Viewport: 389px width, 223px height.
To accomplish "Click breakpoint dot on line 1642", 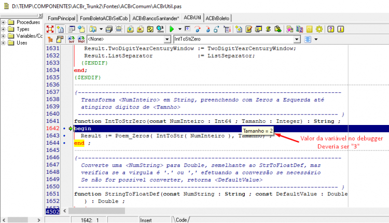I will click(64, 129).
